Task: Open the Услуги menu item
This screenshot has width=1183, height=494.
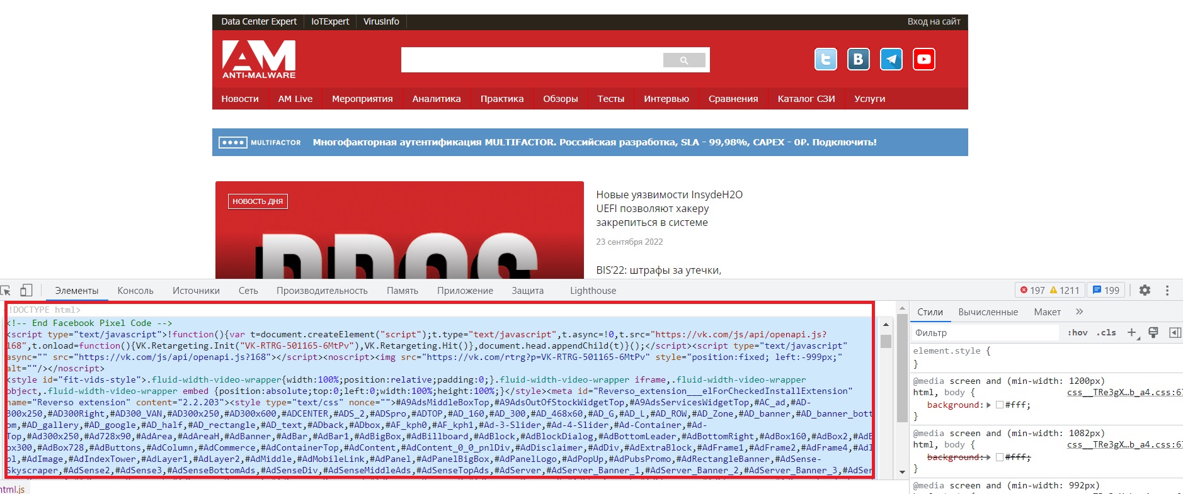Action: pyautogui.click(x=870, y=99)
